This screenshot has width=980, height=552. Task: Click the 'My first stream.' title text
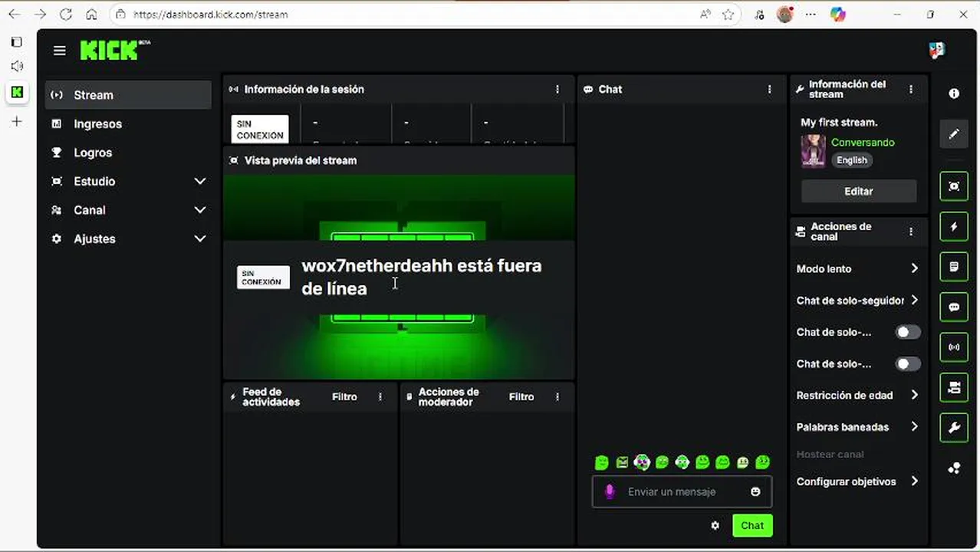(x=839, y=122)
